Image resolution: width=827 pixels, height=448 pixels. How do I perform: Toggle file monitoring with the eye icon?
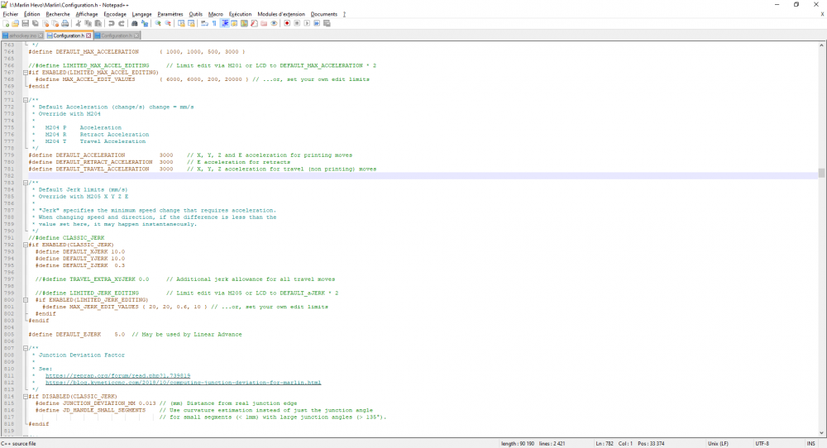pos(274,23)
